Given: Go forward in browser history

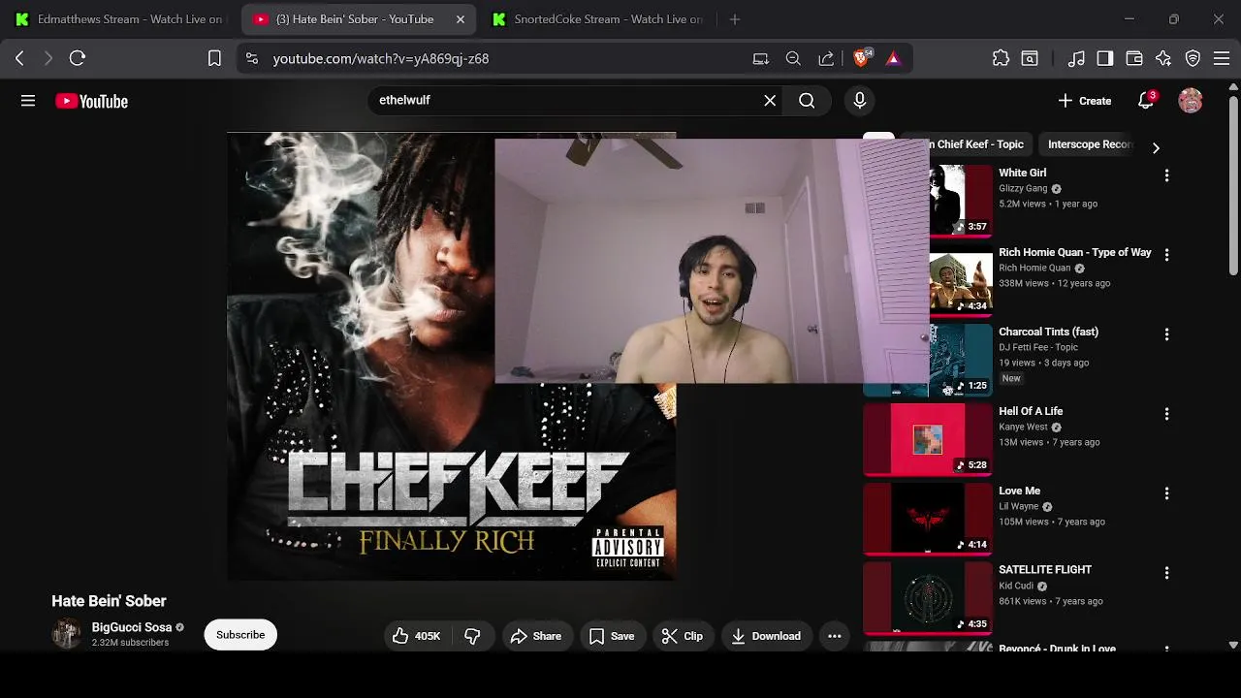Looking at the screenshot, I should coord(48,58).
